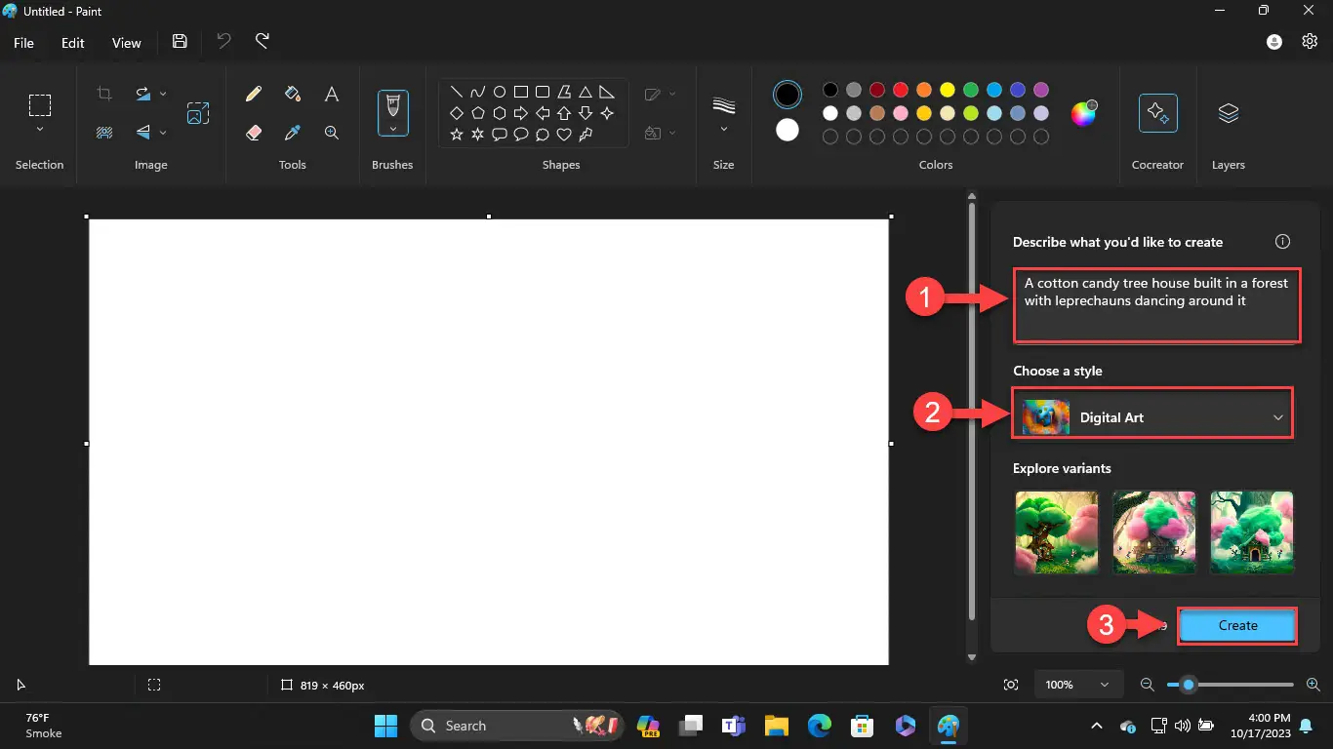Viewport: 1333px width, 749px height.
Task: Open the Resize and skew tool
Action: pos(198,113)
